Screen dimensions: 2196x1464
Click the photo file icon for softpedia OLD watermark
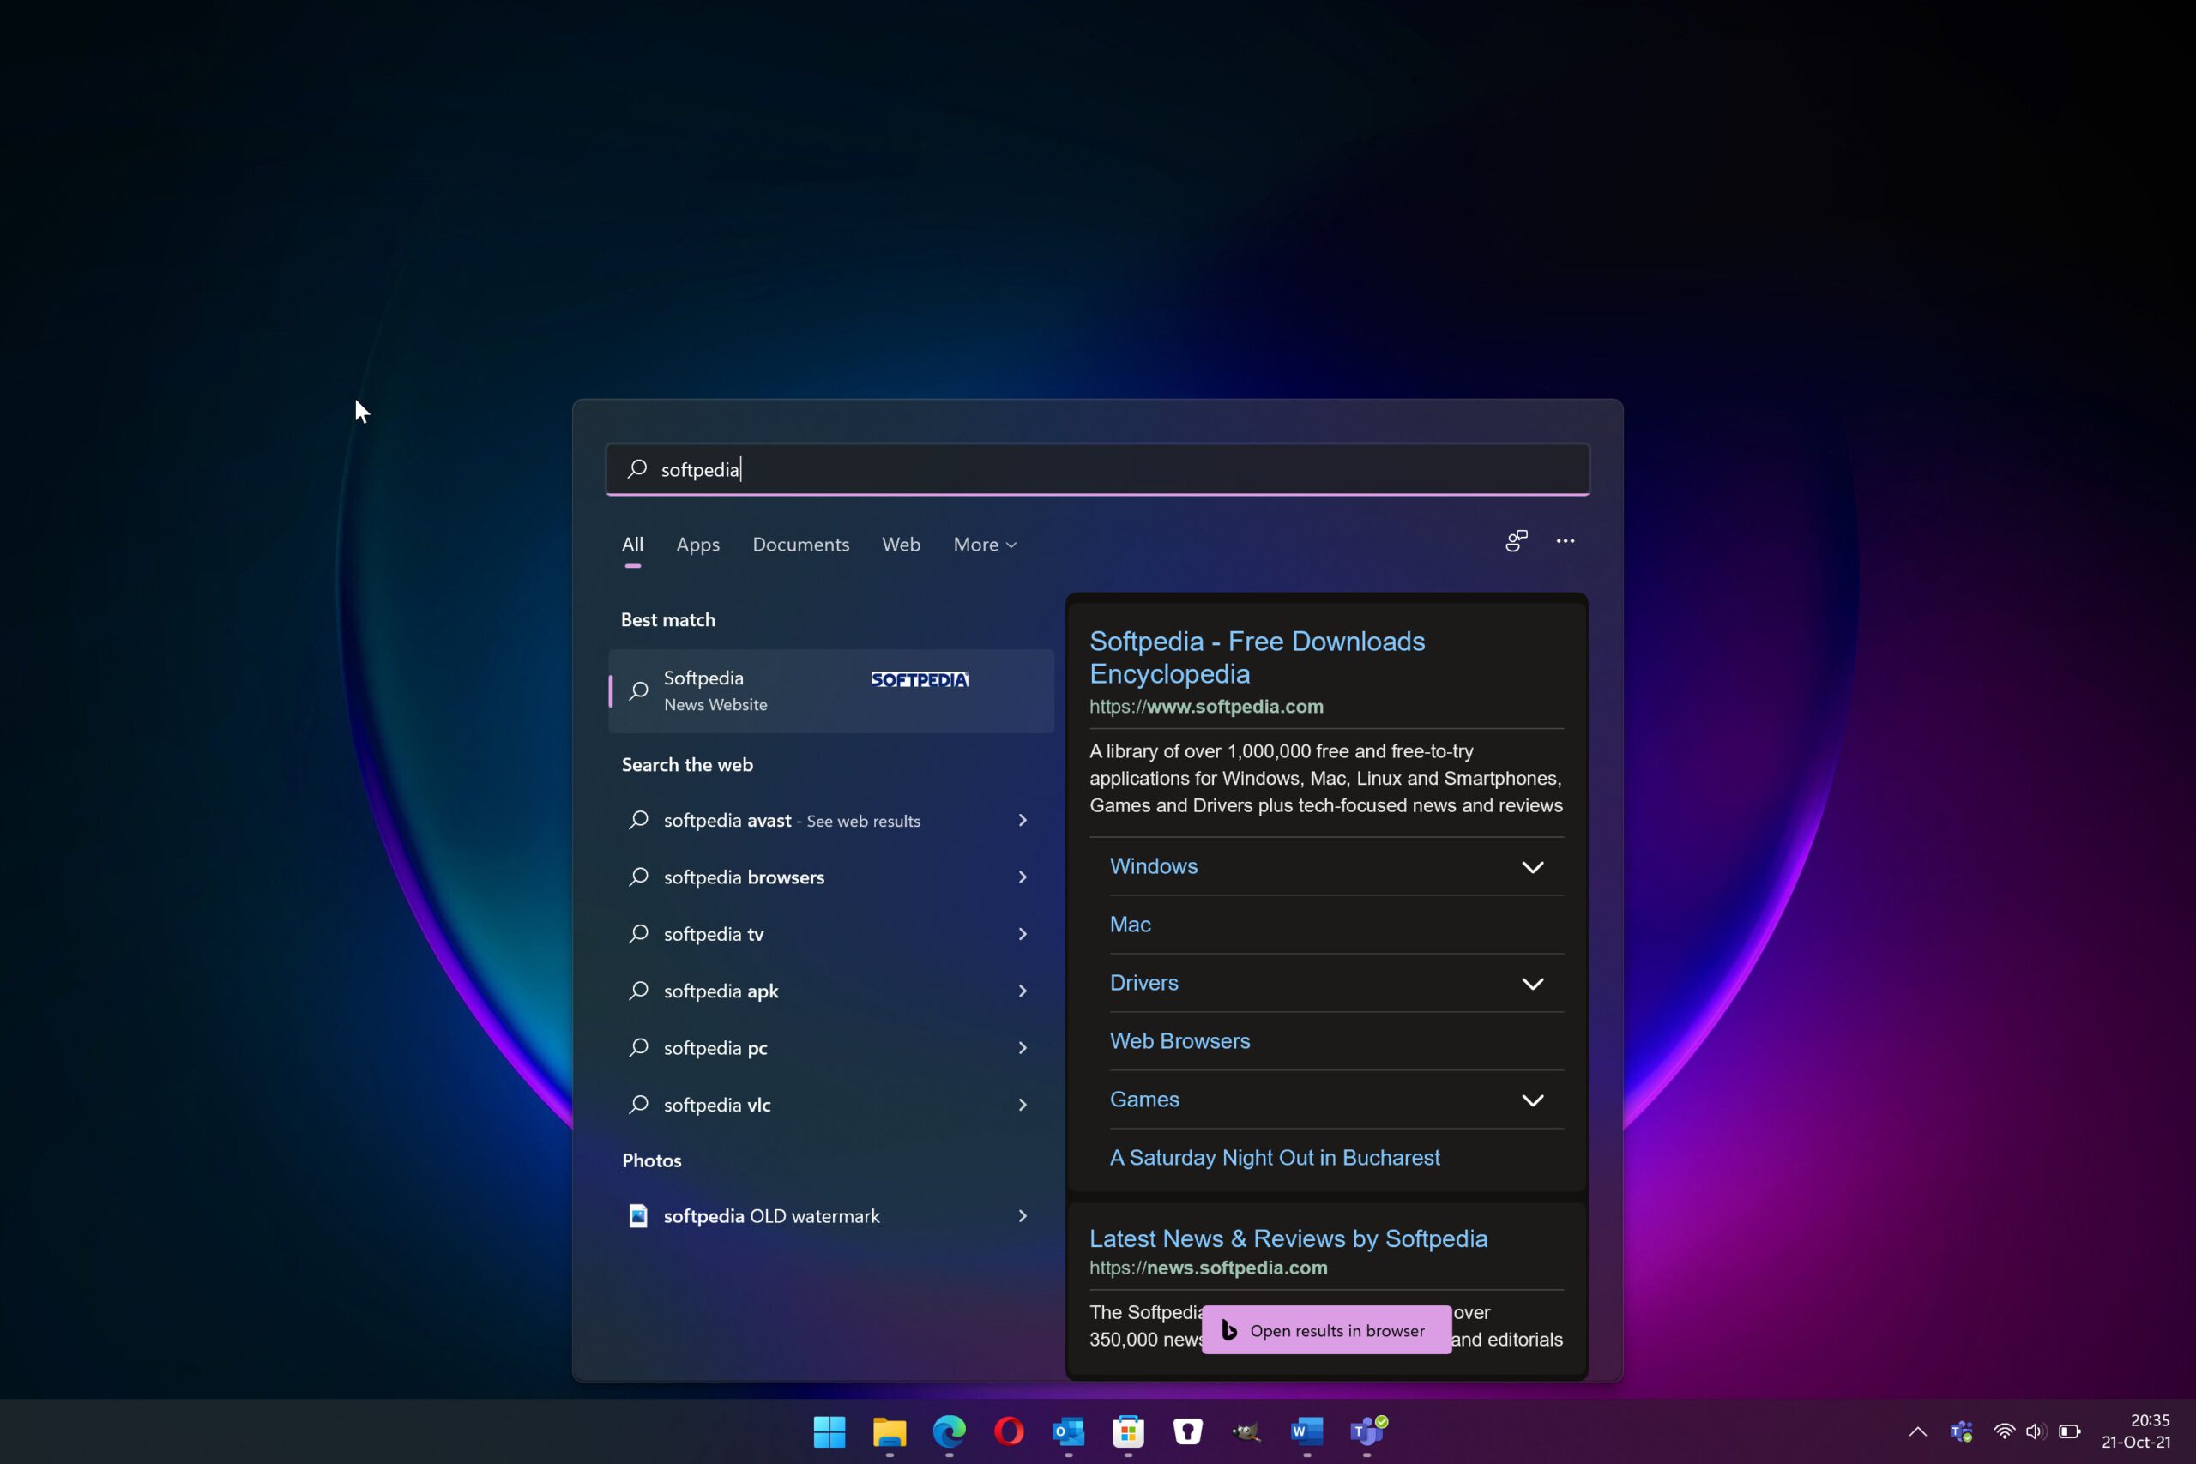tap(638, 1217)
